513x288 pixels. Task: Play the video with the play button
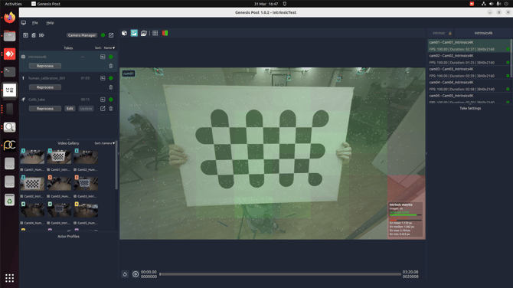click(136, 274)
